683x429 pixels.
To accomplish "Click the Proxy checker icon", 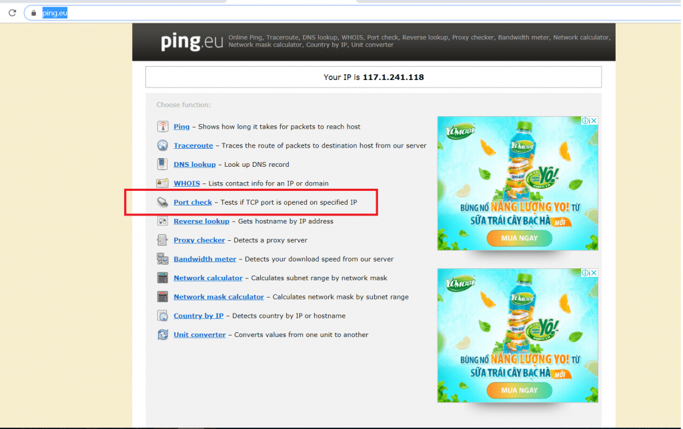I will [x=162, y=240].
